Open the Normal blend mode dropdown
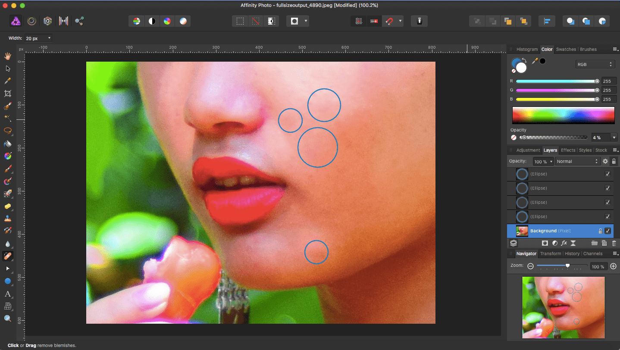This screenshot has width=620, height=350. [x=577, y=161]
